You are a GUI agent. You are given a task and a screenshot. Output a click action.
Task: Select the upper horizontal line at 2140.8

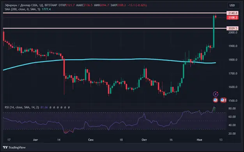[x=115, y=13]
